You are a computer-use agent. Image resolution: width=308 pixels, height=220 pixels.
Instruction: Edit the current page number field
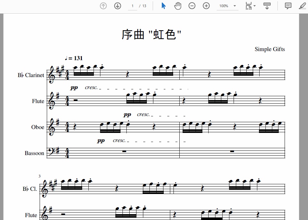(133, 6)
